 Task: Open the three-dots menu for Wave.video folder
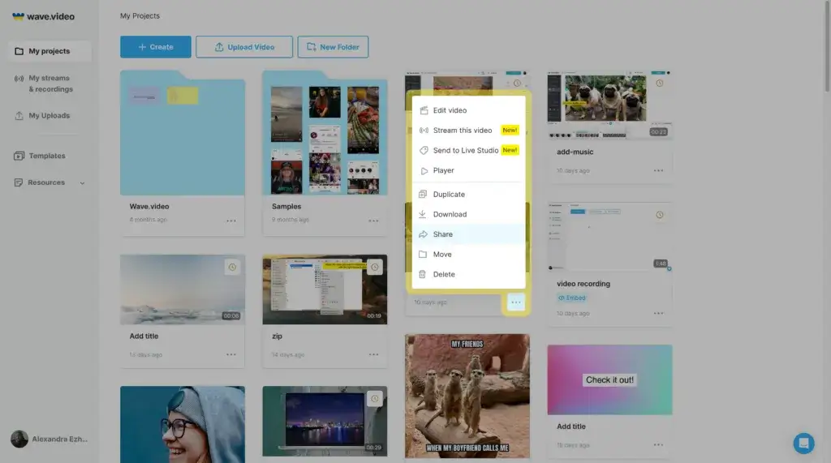(x=231, y=221)
